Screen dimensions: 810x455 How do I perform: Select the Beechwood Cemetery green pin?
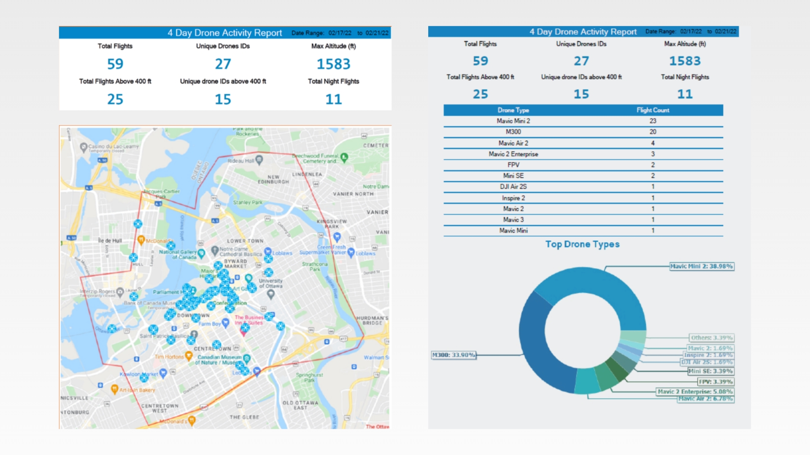tap(344, 158)
